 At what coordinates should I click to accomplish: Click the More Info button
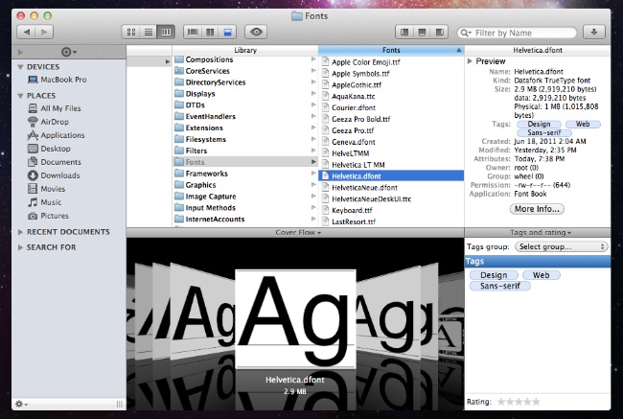point(538,208)
